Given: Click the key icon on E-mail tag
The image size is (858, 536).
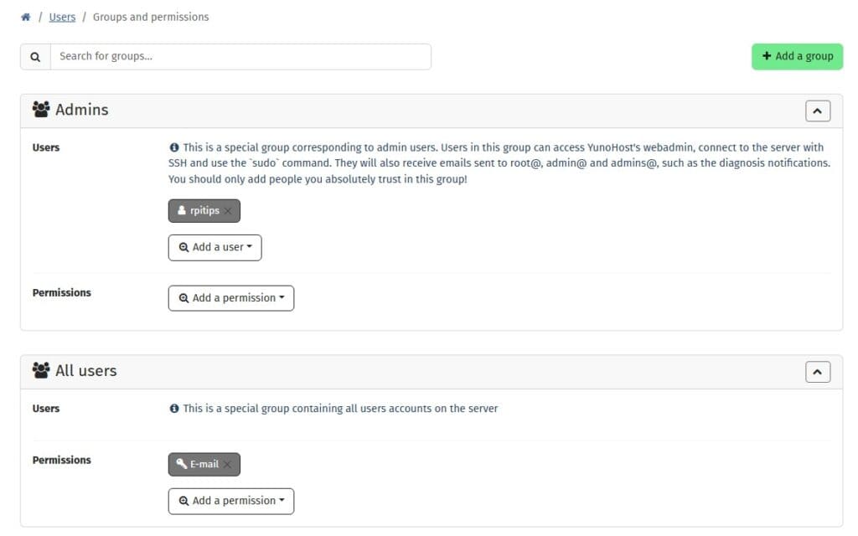Looking at the screenshot, I should (181, 464).
